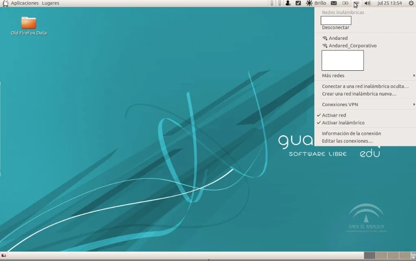This screenshot has height=261, width=416.
Task: Open the session power gear menu
Action: pos(411,3)
